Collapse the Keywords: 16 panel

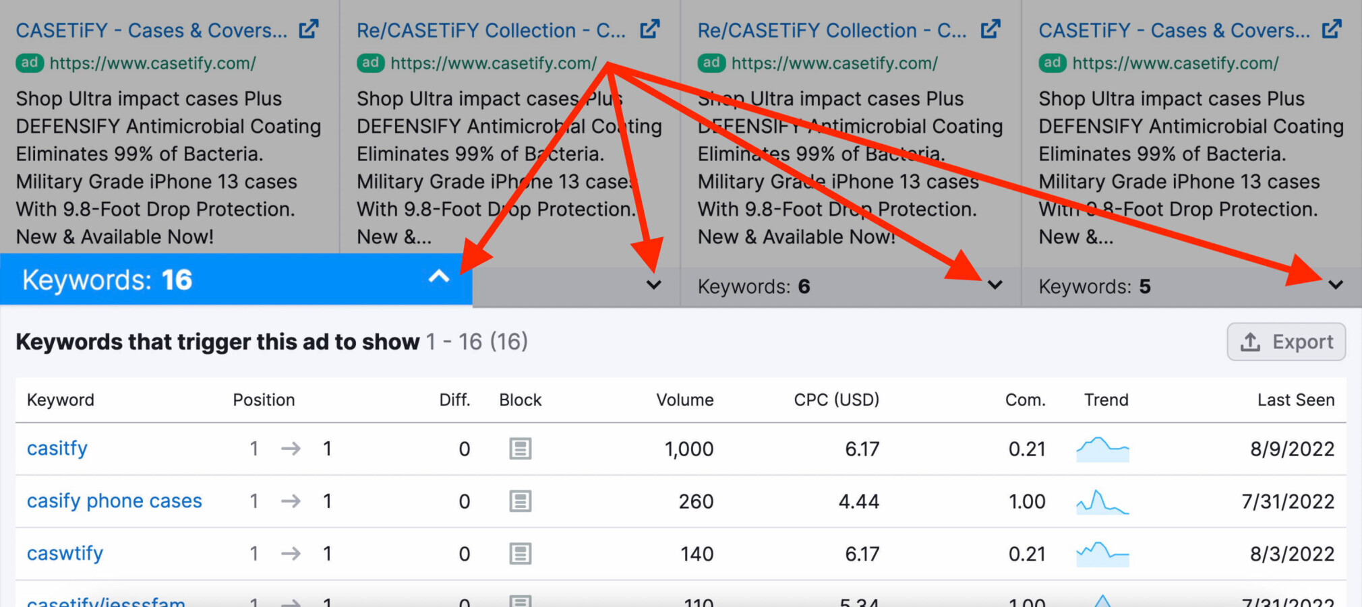click(439, 277)
